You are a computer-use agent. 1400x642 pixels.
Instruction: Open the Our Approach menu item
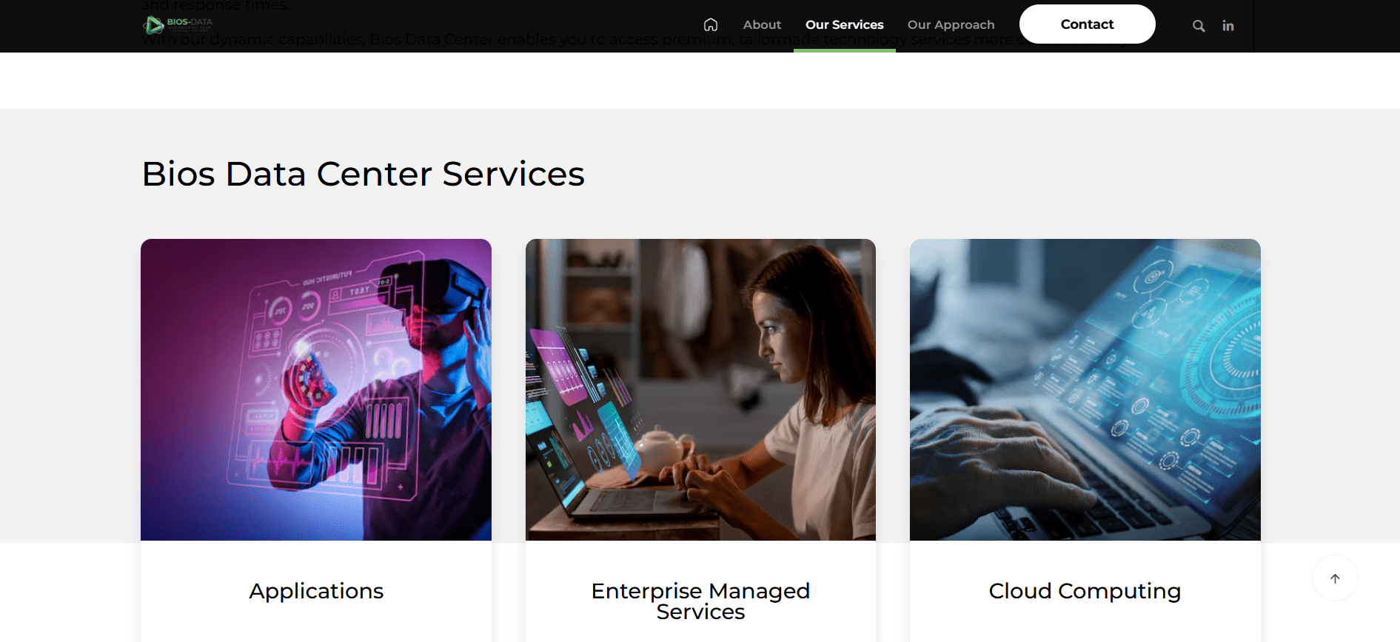click(x=951, y=24)
